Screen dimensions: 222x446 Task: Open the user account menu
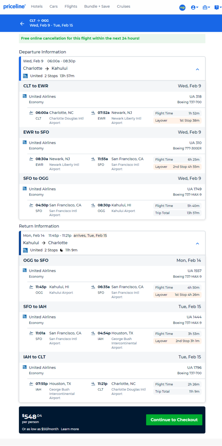(194, 7)
